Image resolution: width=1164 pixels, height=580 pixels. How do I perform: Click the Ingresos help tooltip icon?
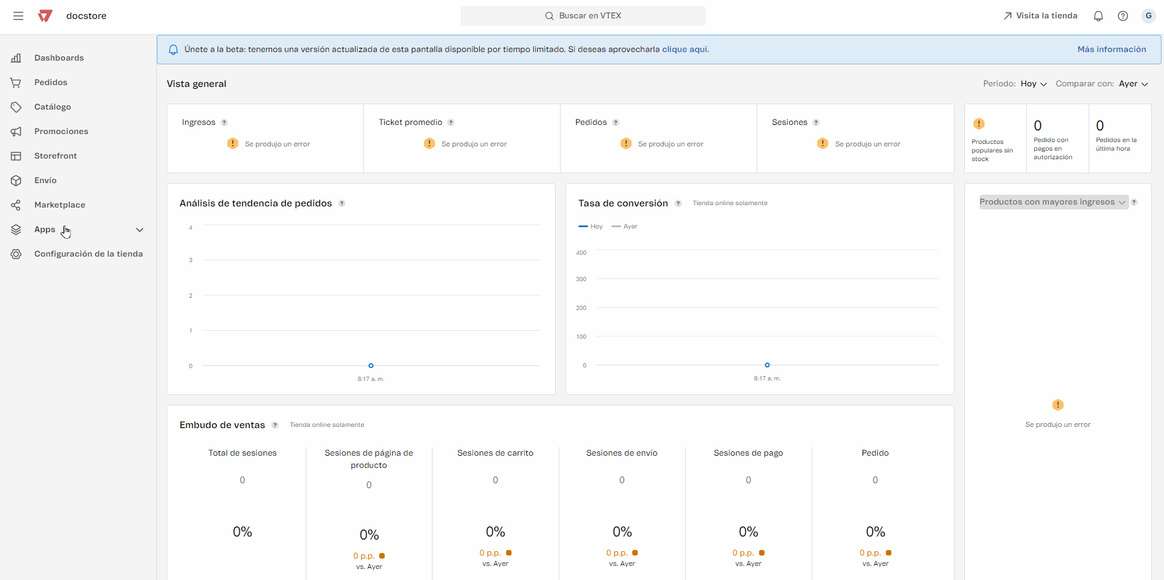(x=224, y=122)
